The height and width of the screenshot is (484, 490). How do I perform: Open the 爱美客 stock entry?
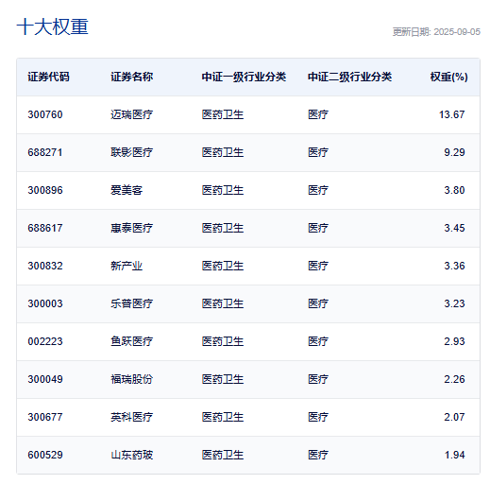pyautogui.click(x=127, y=190)
